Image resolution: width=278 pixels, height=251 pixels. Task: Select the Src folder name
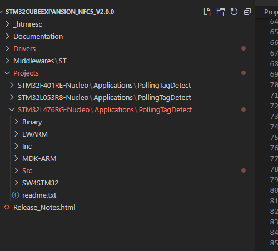coord(27,171)
